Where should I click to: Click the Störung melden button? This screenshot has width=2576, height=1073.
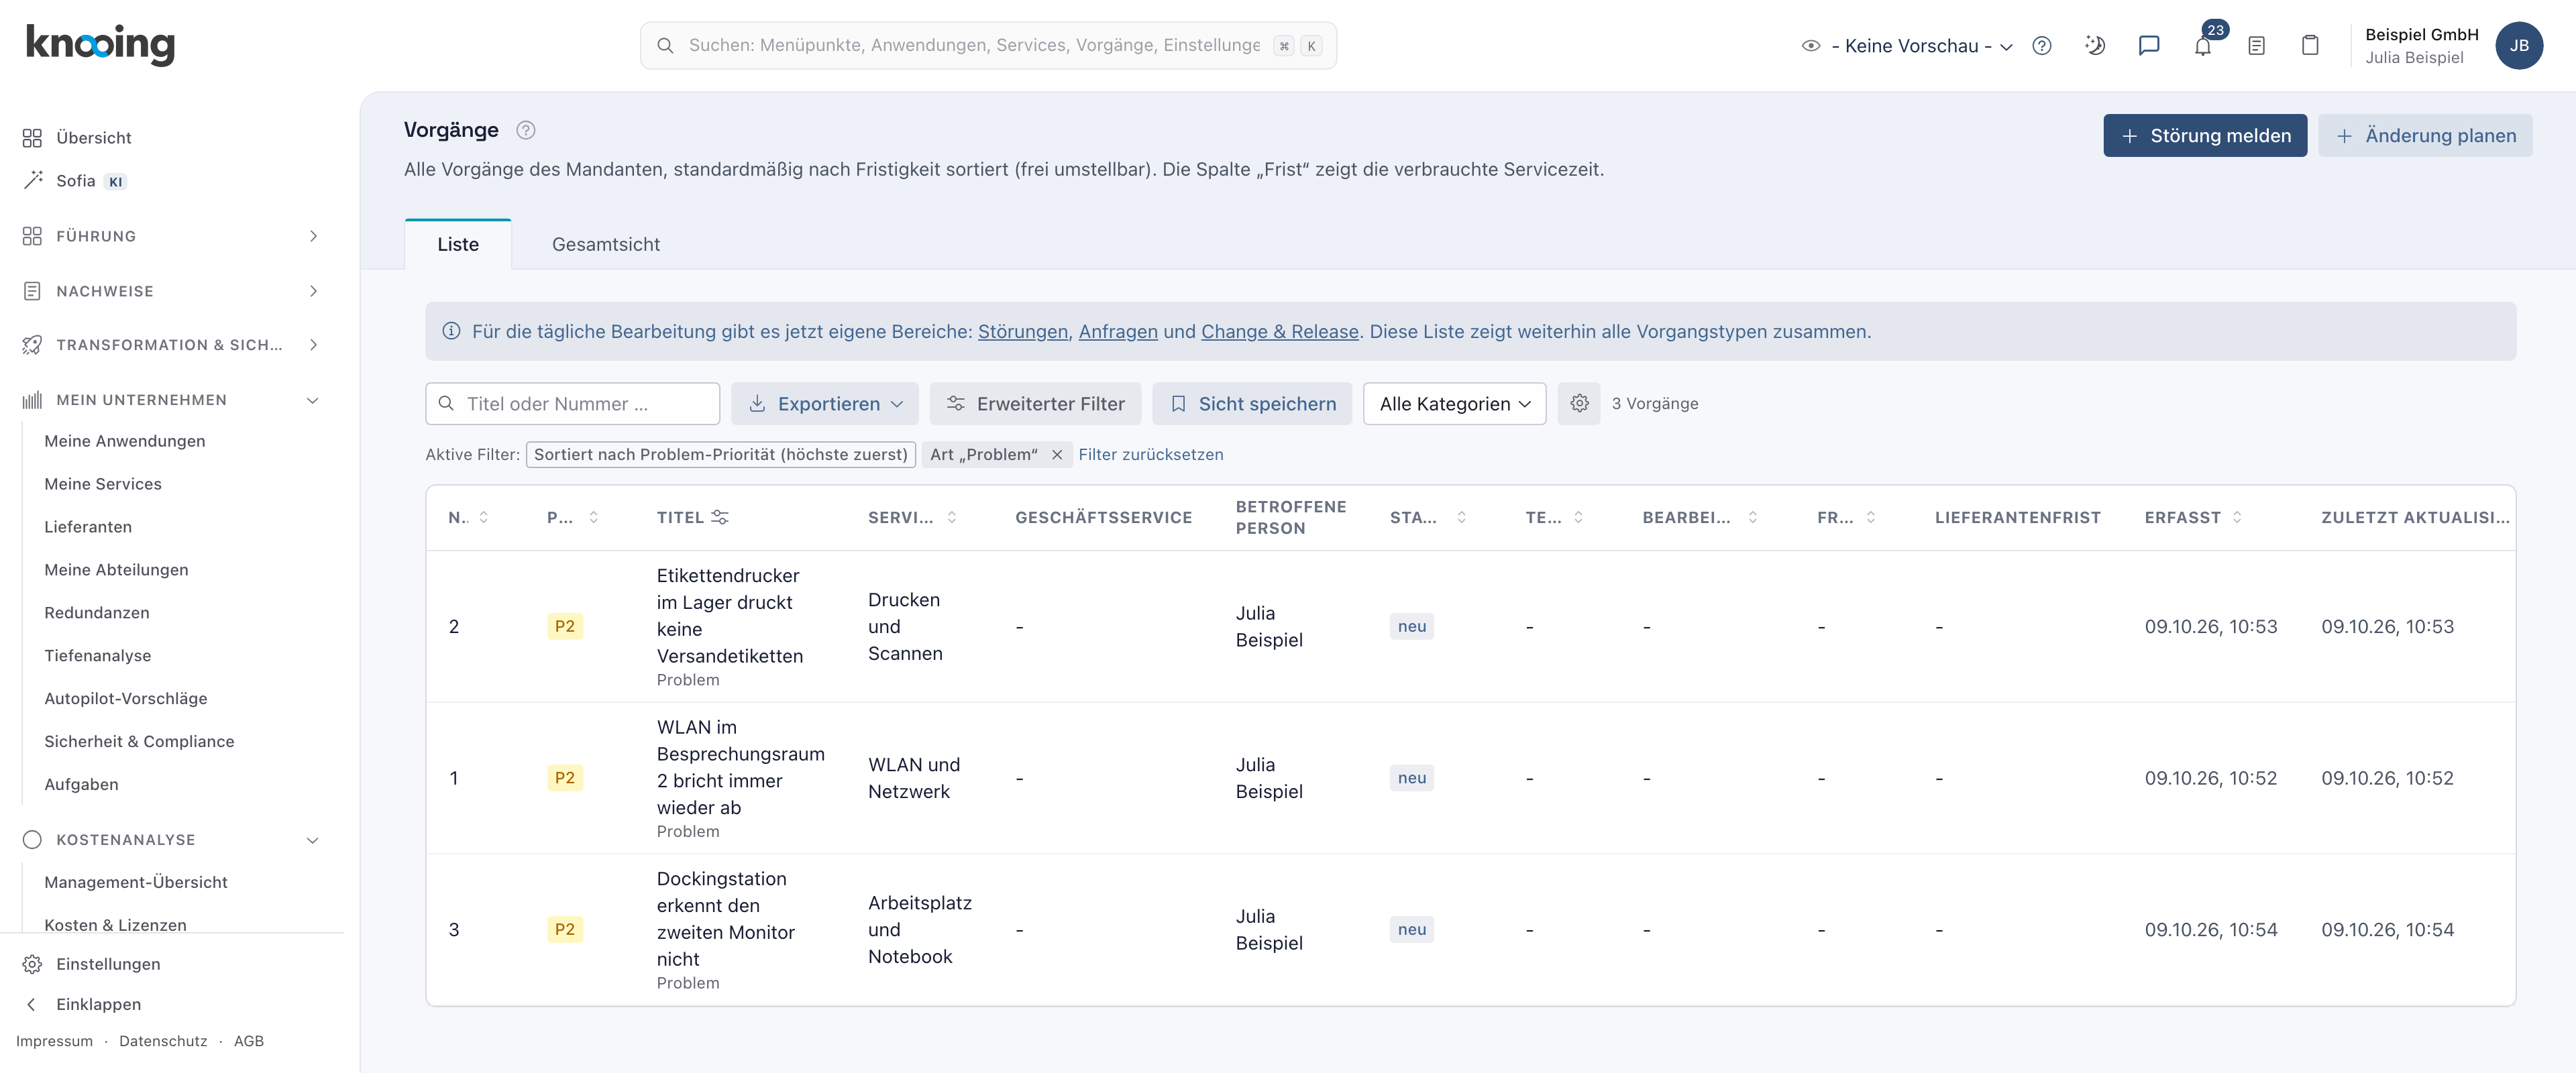[2205, 135]
